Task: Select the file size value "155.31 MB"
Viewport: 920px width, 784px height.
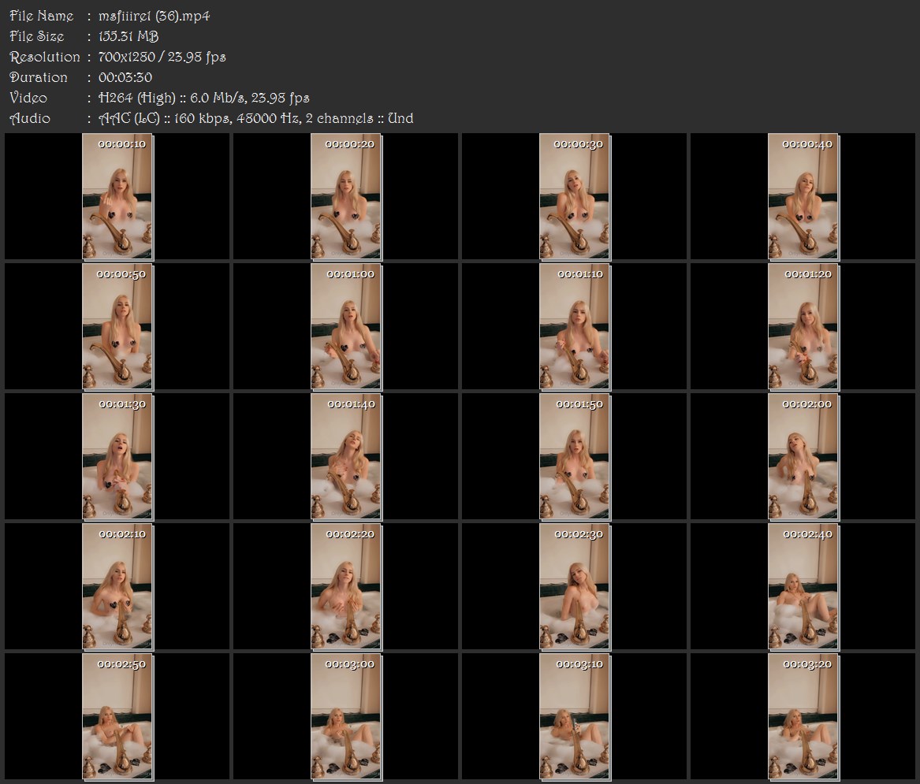Action: (129, 36)
